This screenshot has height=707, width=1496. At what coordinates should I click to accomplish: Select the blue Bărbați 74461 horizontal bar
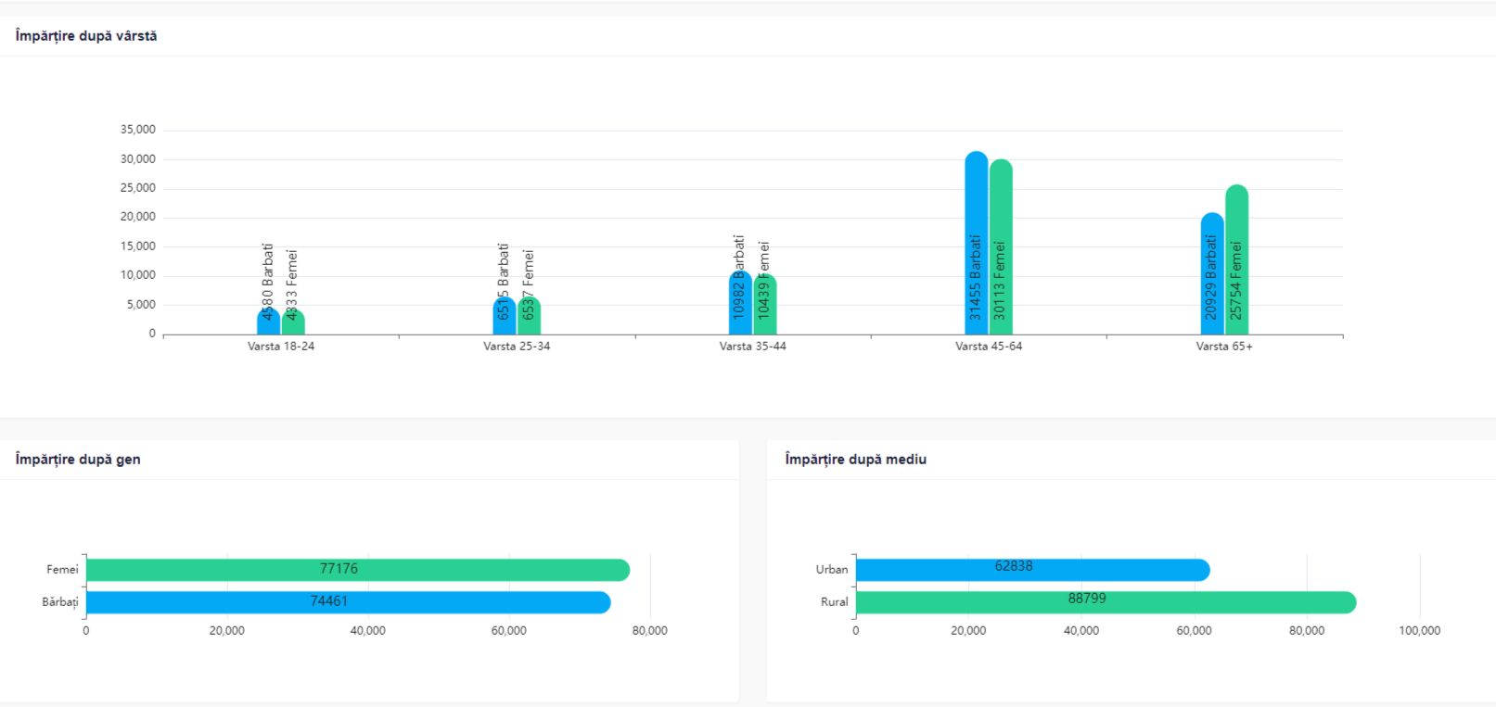coord(348,602)
